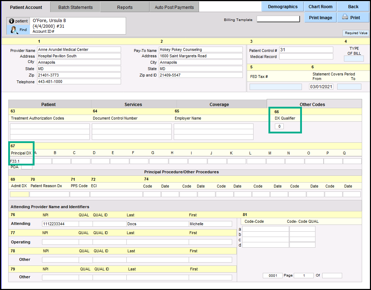Select the Services section tab
The image size is (371, 290).
pyautogui.click(x=133, y=104)
